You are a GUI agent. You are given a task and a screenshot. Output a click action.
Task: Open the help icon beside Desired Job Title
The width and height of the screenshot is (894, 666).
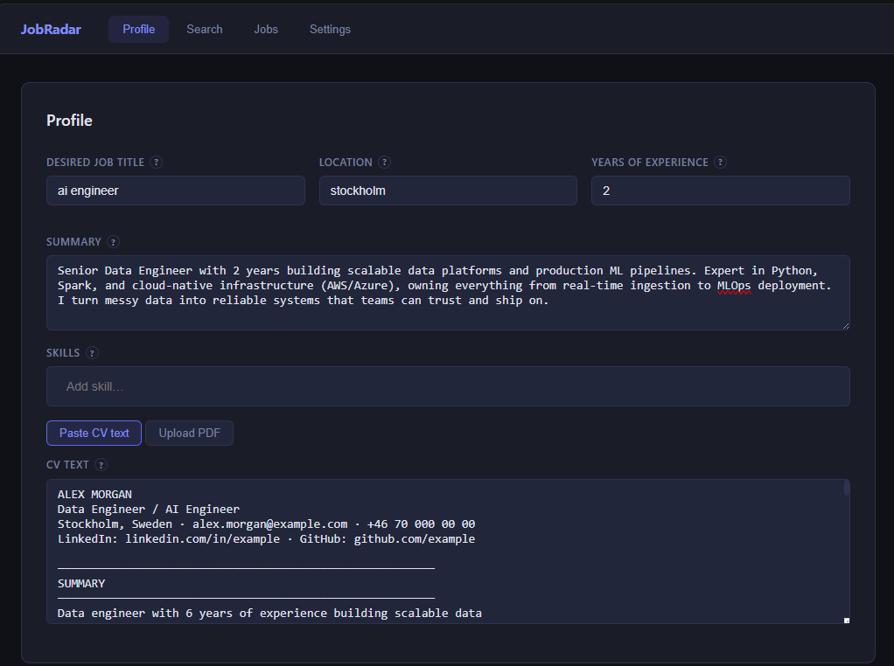click(157, 163)
